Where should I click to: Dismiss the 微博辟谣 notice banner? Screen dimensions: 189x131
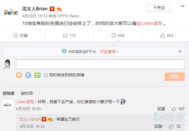(180, 51)
